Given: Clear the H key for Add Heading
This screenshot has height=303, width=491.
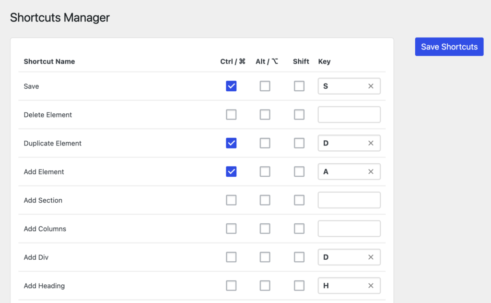Looking at the screenshot, I should click(x=371, y=286).
